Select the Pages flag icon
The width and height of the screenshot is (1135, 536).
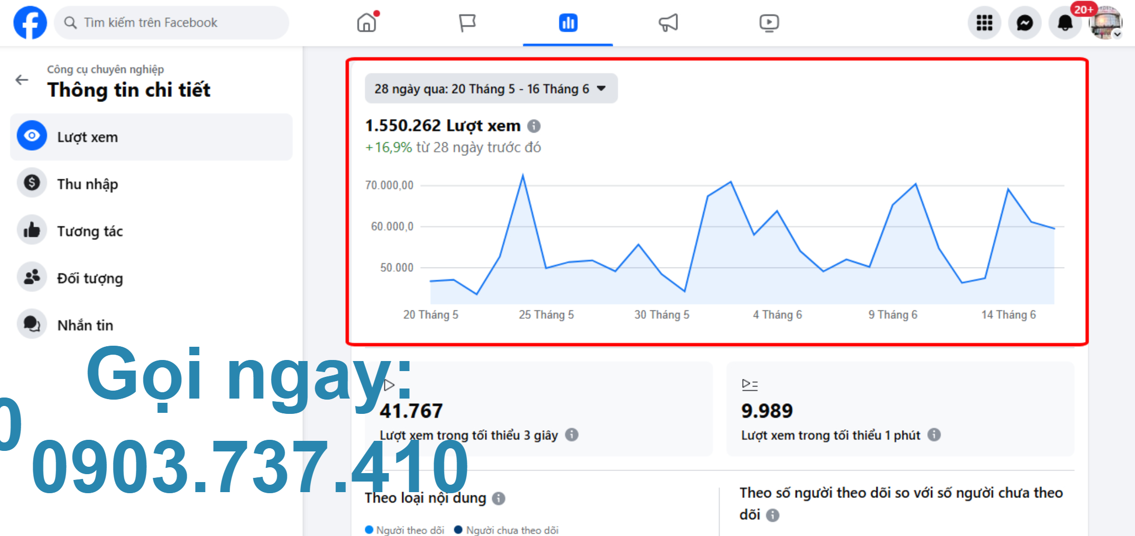[467, 22]
